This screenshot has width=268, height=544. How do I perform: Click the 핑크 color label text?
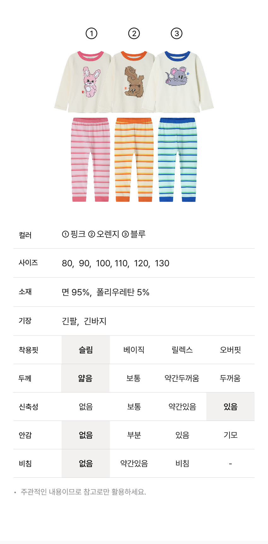click(x=78, y=234)
